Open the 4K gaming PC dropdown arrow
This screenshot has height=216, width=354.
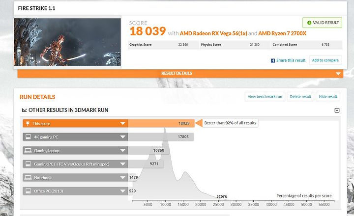(122, 137)
